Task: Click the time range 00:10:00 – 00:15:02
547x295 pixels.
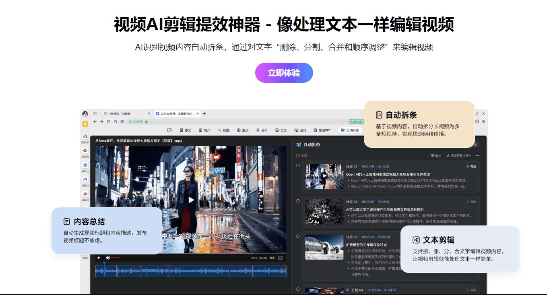Action: click(376, 202)
